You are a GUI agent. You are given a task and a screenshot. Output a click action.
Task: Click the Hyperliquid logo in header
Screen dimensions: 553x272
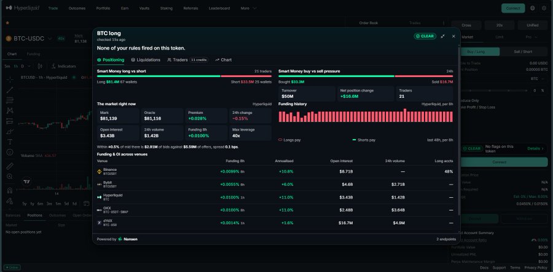point(23,8)
